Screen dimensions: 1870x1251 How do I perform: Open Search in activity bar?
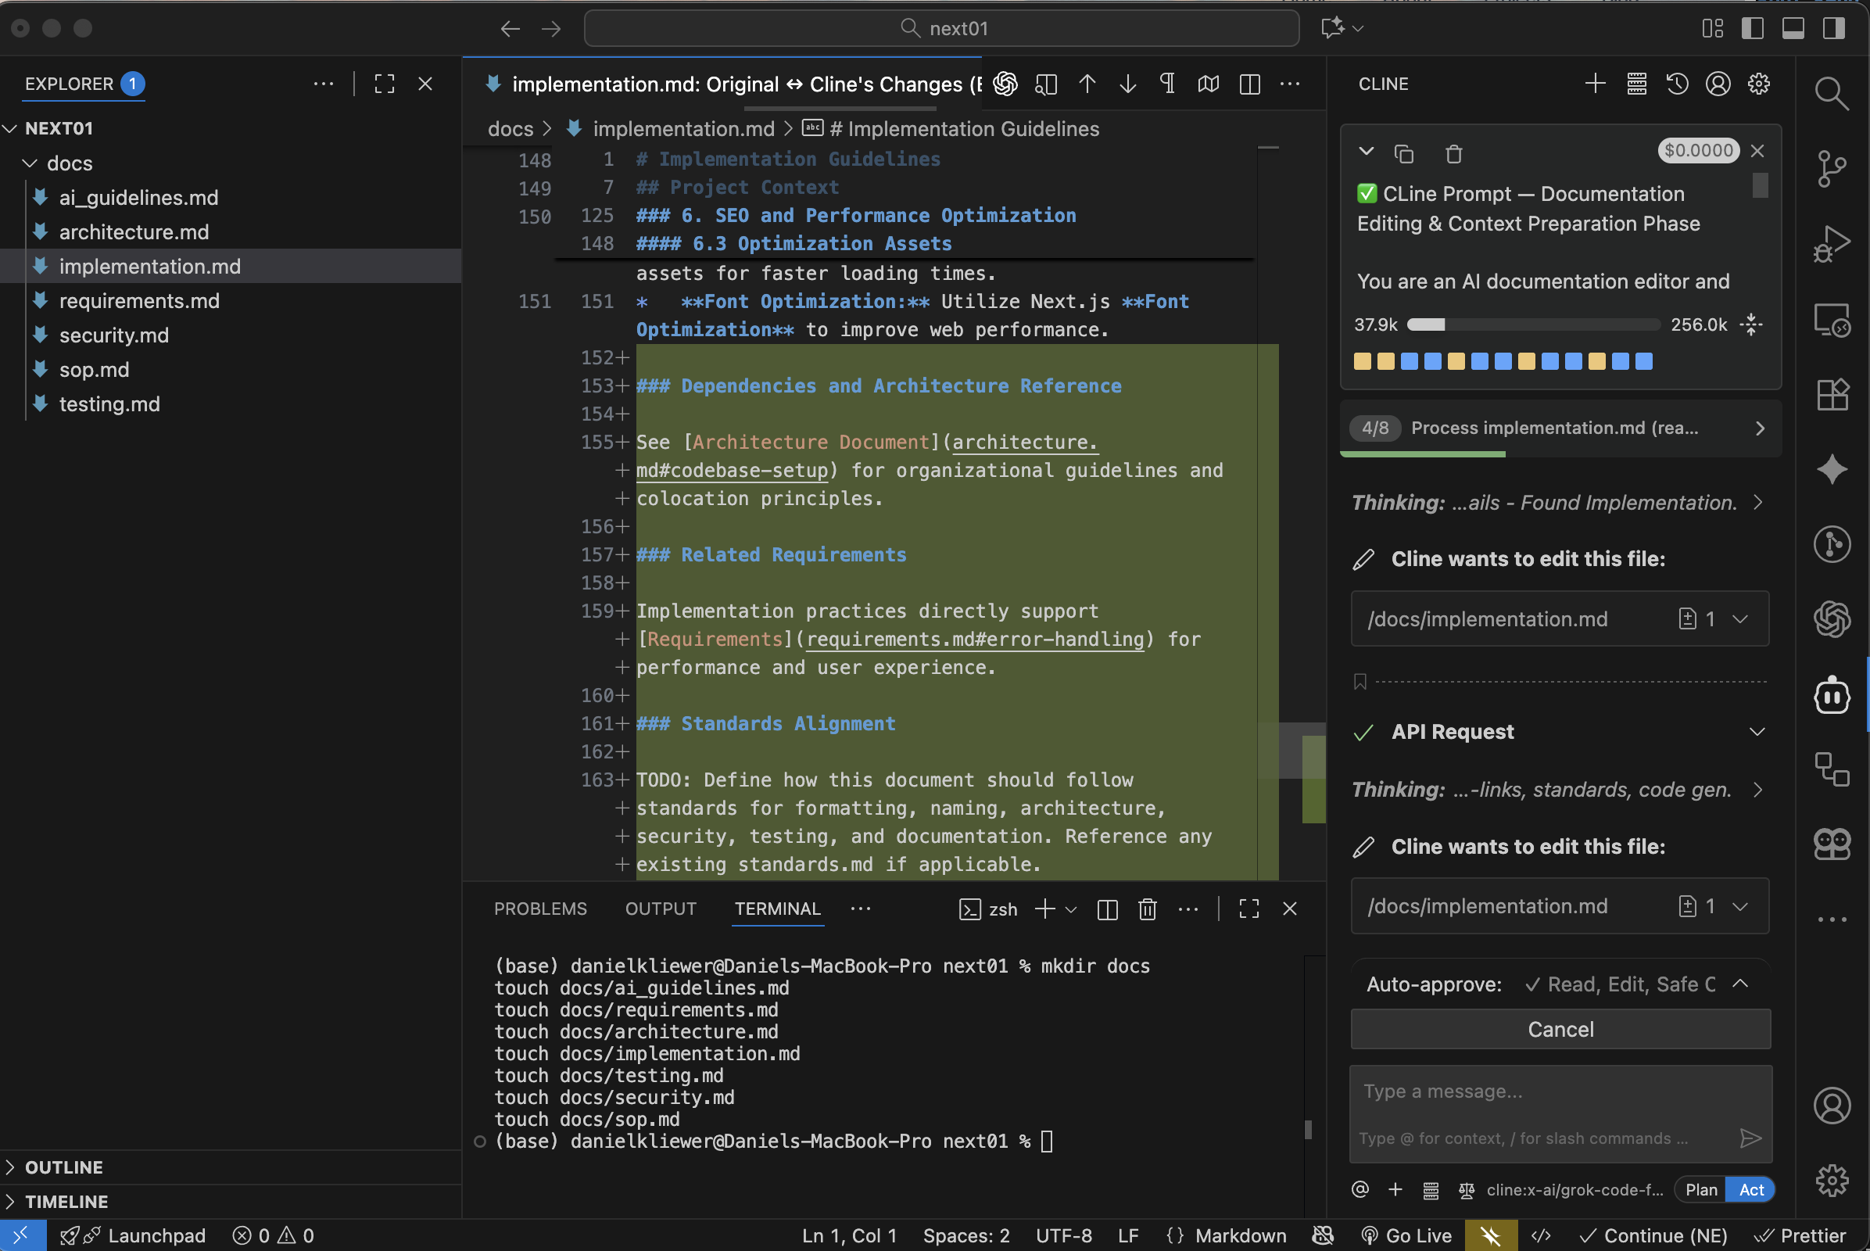click(x=1832, y=94)
